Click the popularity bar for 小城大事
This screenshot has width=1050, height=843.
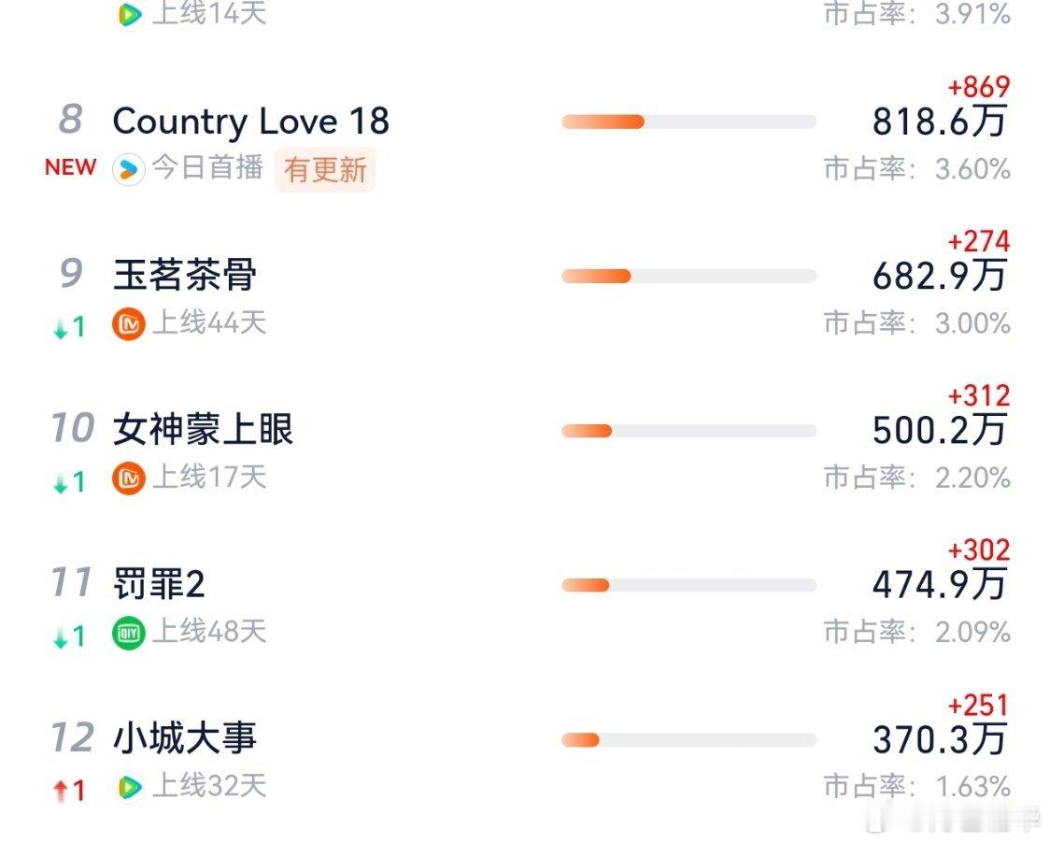688,739
